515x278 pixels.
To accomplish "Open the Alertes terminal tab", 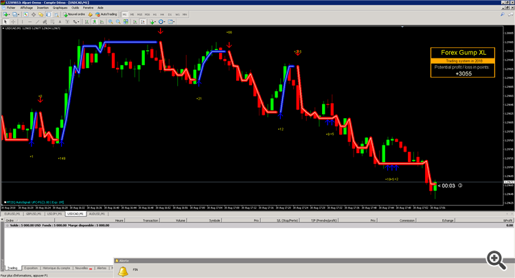I will 102,268.
